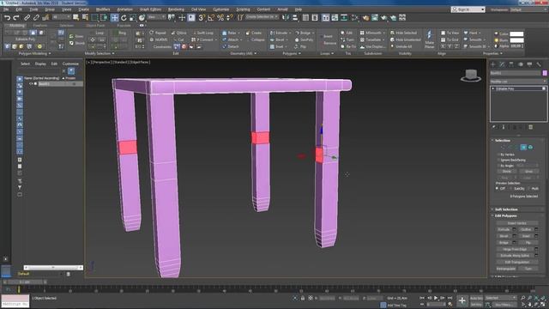Open the Modifier List dropdown
This screenshot has height=309, width=549.
518,82
